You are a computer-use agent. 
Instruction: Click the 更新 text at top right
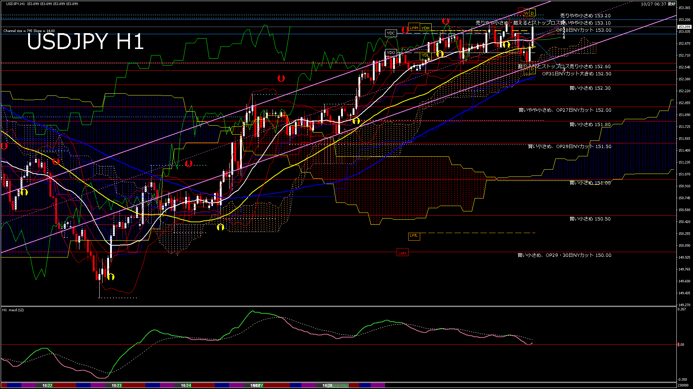pyautogui.click(x=672, y=4)
